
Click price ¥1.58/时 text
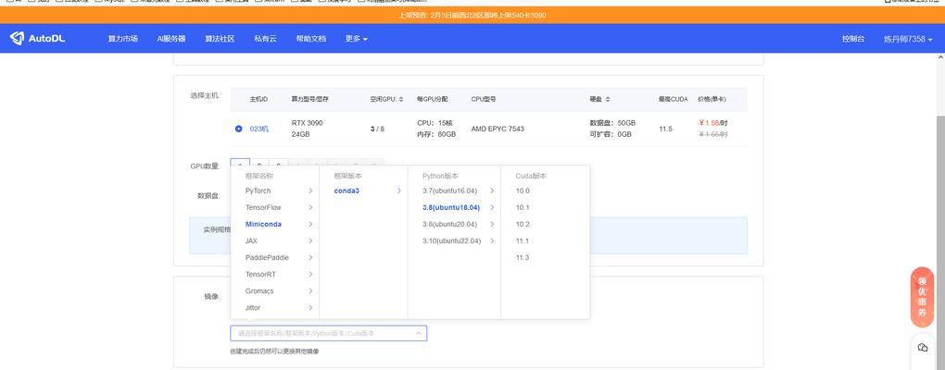tap(713, 123)
